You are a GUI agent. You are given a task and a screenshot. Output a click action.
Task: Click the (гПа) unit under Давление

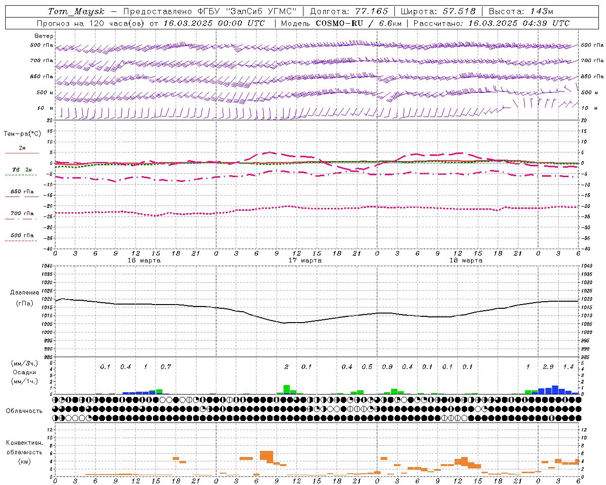pyautogui.click(x=25, y=303)
